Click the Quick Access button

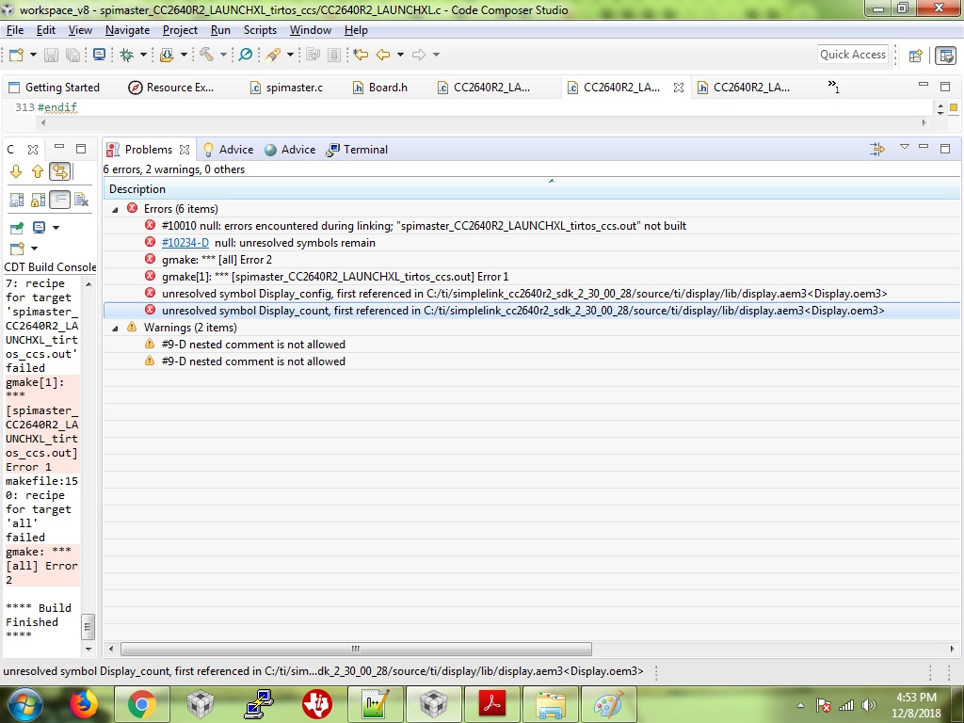coord(852,55)
